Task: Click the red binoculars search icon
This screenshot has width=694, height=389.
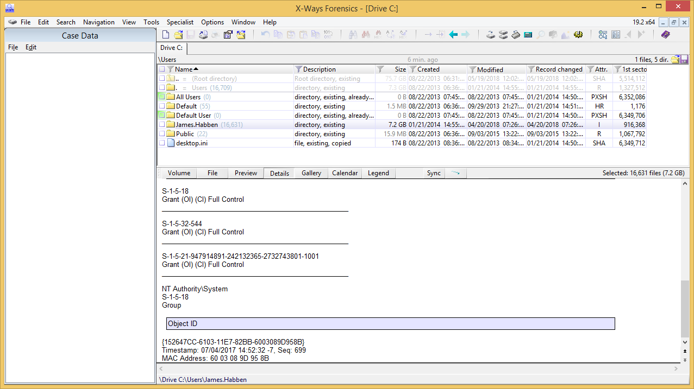Action: point(365,35)
